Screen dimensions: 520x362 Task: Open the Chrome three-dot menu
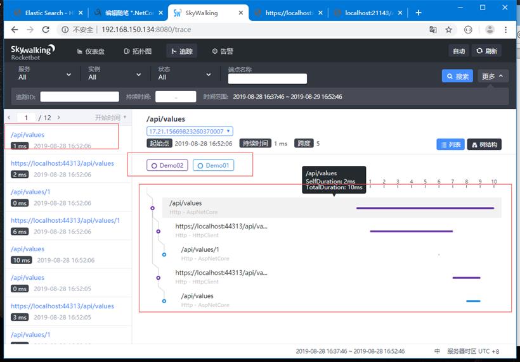point(505,30)
